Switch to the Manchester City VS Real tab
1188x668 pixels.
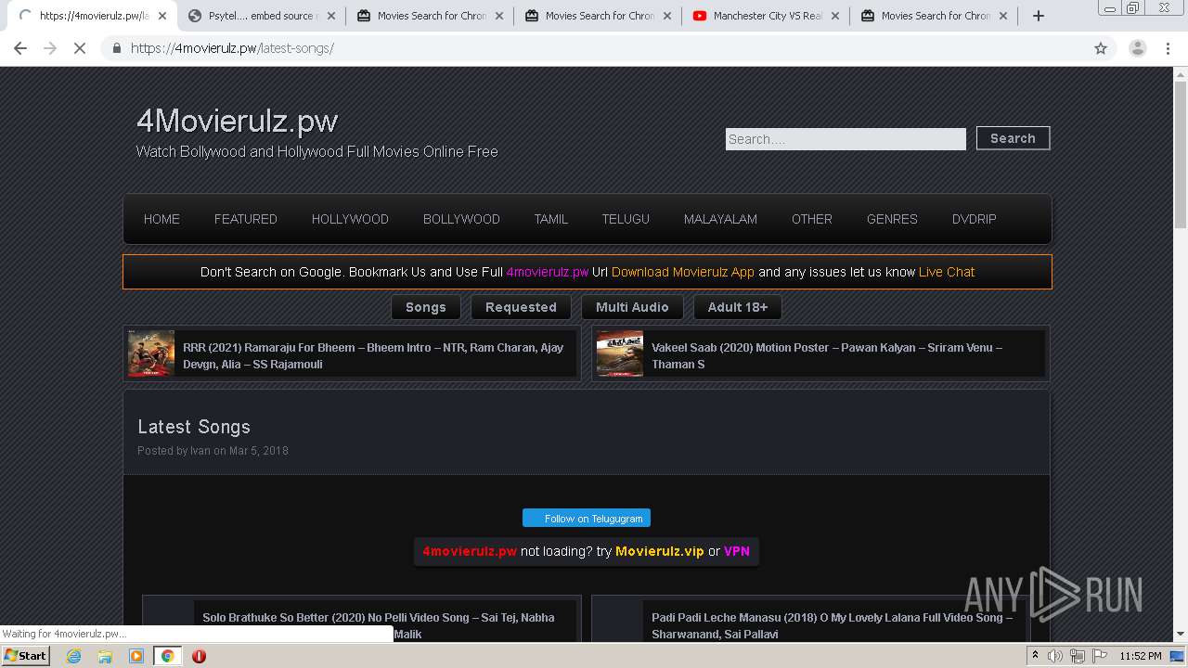pyautogui.click(x=767, y=16)
